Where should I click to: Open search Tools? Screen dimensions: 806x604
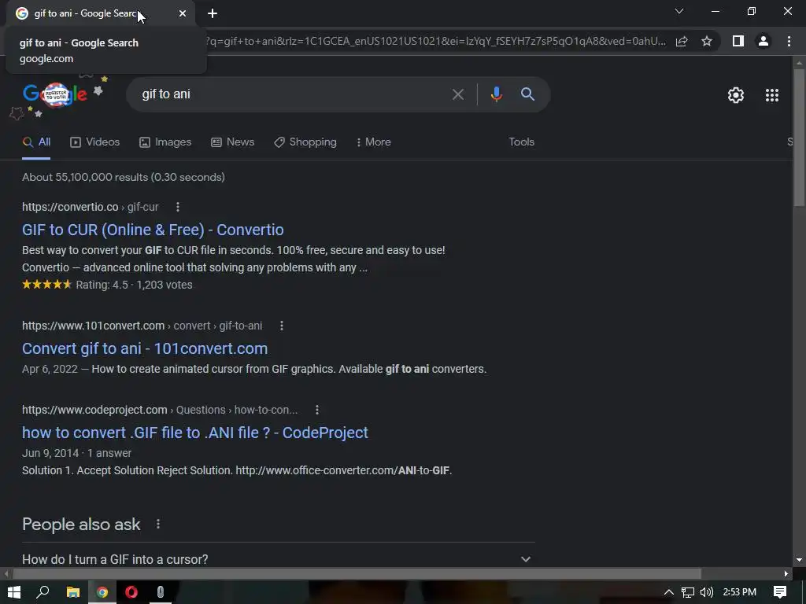(521, 142)
